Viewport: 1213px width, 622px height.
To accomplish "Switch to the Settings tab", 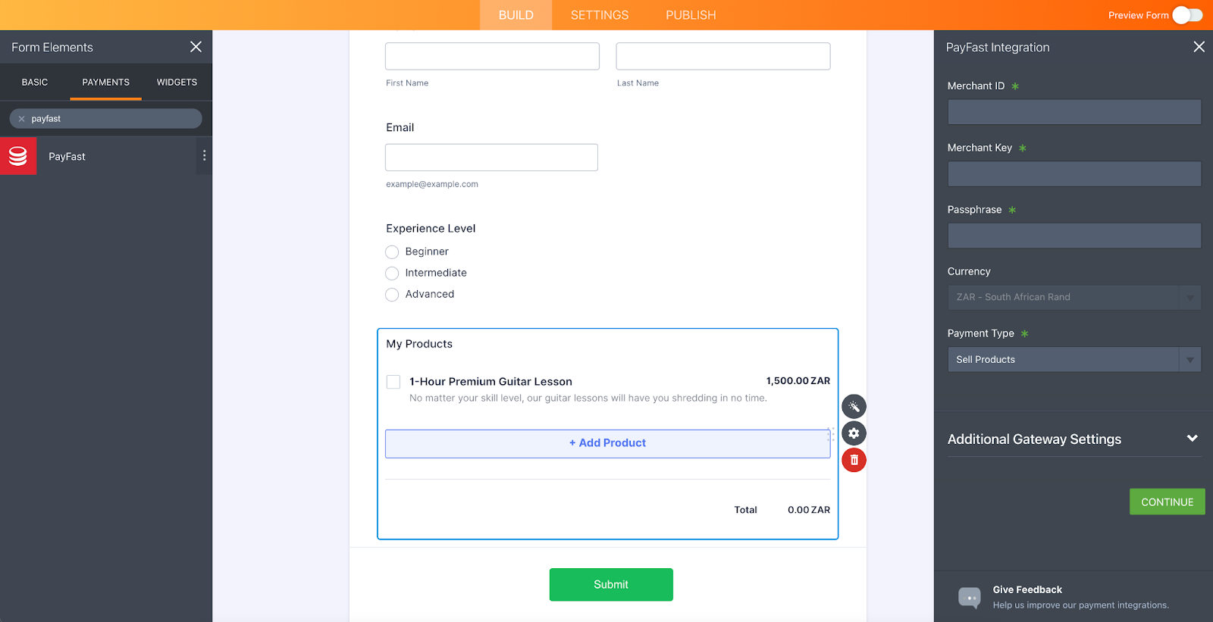I will click(599, 15).
